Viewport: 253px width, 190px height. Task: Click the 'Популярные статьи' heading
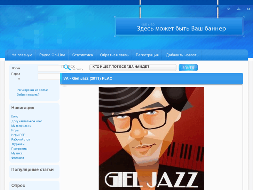(x=32, y=170)
